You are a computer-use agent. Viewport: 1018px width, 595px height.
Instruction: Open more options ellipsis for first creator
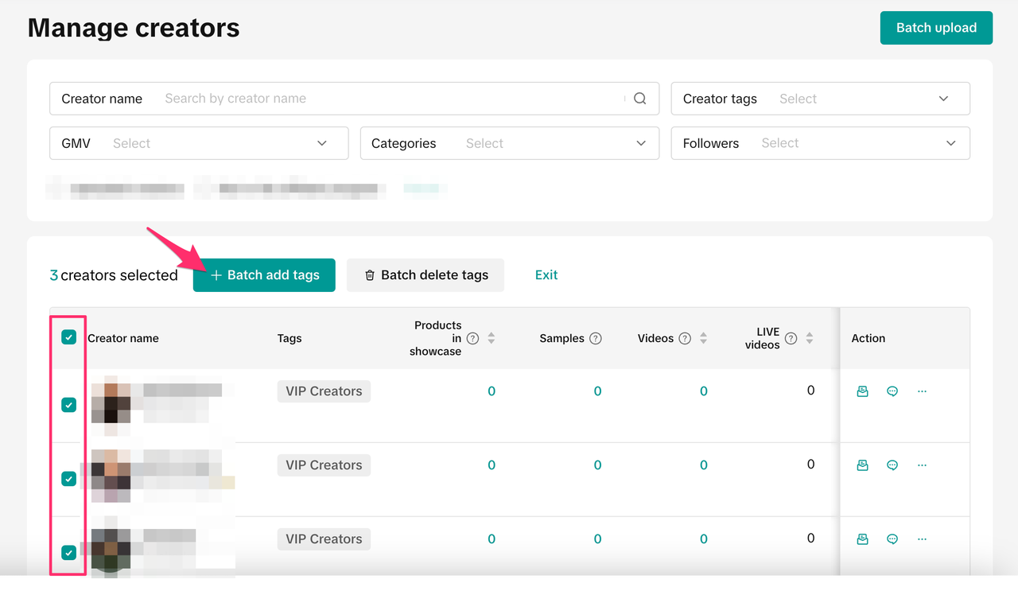(x=922, y=391)
